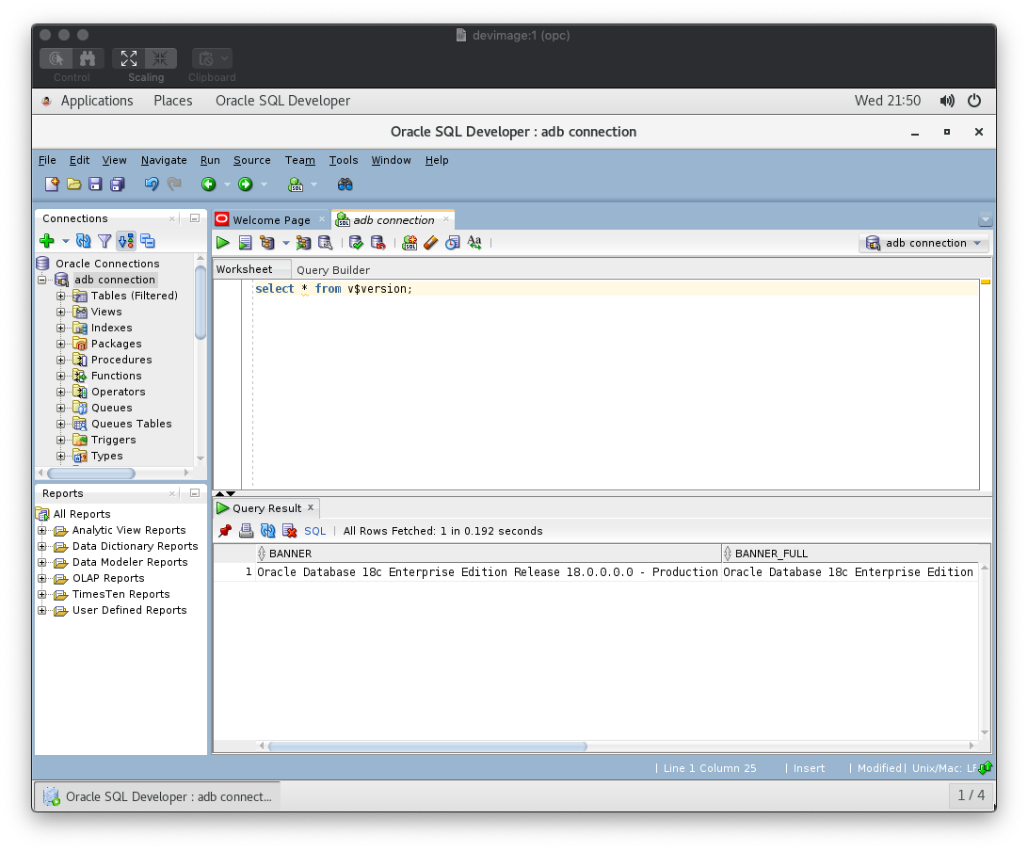Click the horizontal scrollbar in Query Result
This screenshot has height=851, width=1028.
426,747
